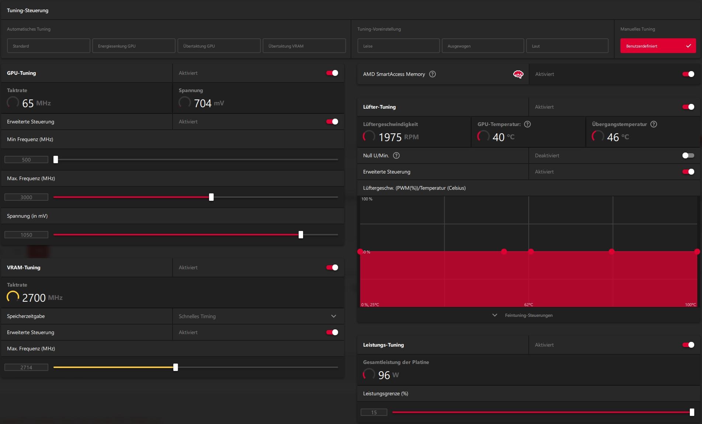
Task: Click the Benutzerdefiniert manual tuning button
Action: coord(658,46)
